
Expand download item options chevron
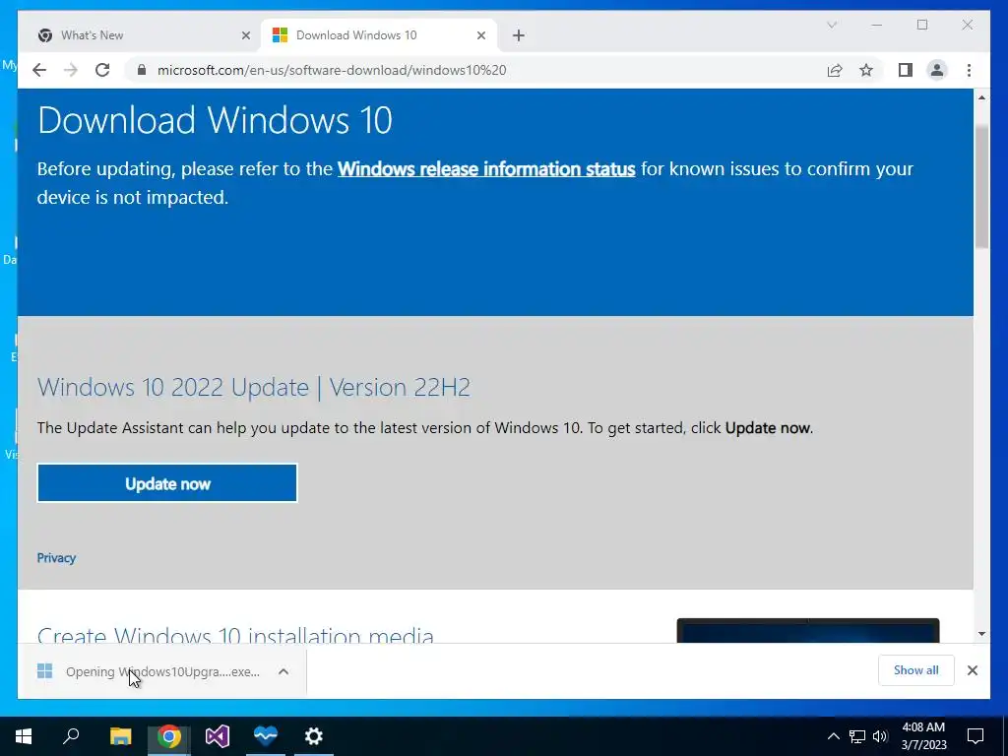[x=283, y=671]
